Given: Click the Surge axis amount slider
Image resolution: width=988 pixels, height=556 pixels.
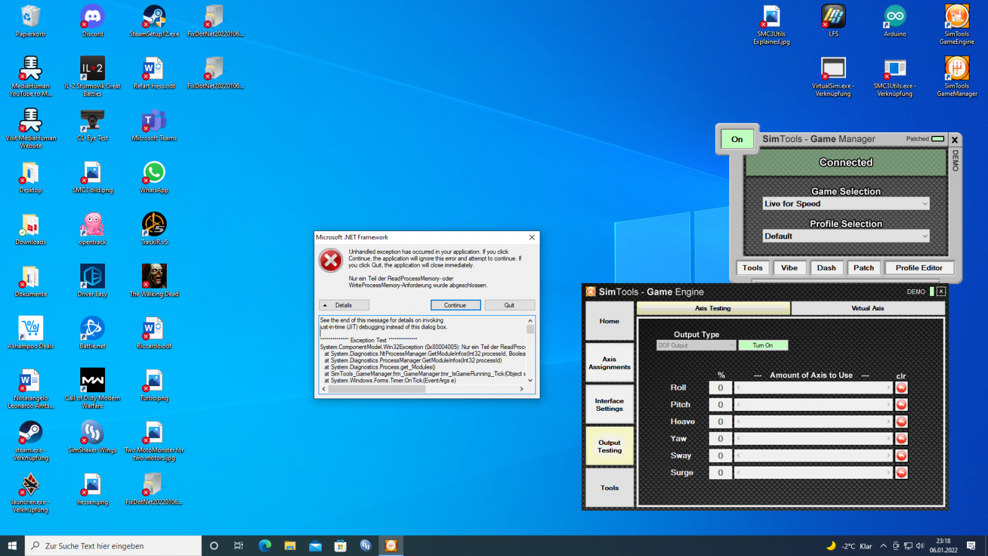Looking at the screenshot, I should pyautogui.click(x=813, y=473).
